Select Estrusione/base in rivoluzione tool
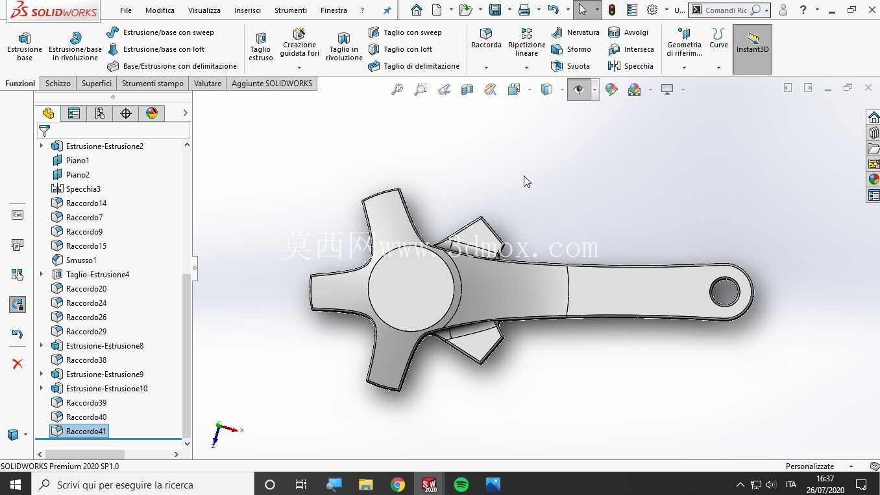880x495 pixels. point(75,46)
